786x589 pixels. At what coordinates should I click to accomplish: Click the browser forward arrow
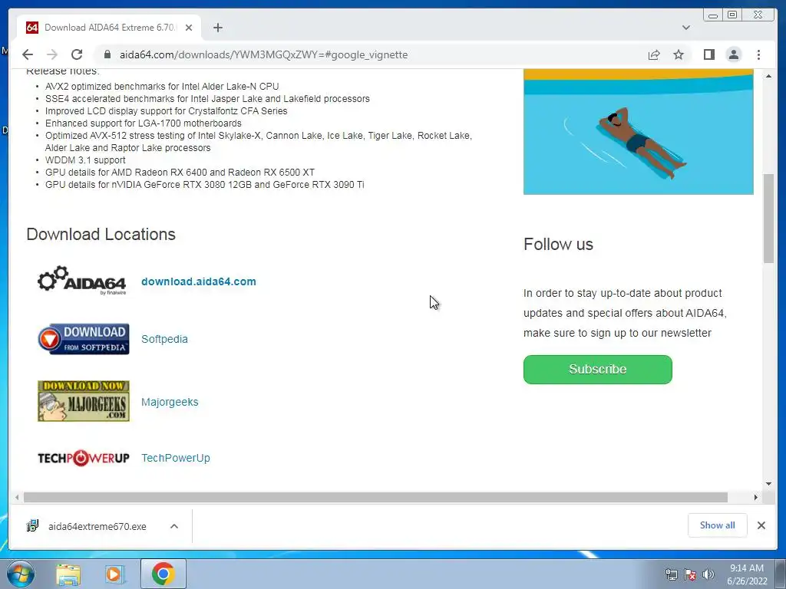[x=52, y=54]
